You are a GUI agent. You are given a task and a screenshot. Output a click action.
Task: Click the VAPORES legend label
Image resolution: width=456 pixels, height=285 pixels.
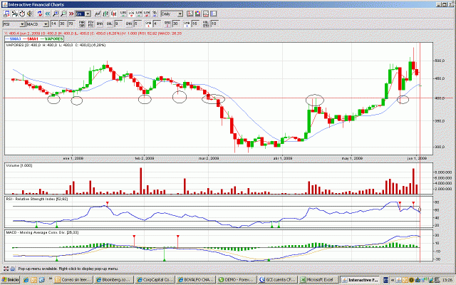tap(53, 38)
